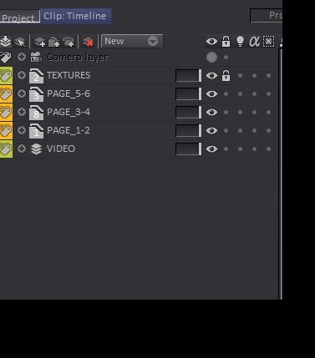Click the VIDEO layer stack icon
315x358 pixels.
click(36, 149)
